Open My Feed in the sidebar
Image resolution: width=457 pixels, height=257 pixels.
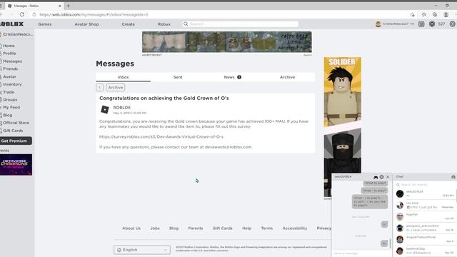[11, 107]
